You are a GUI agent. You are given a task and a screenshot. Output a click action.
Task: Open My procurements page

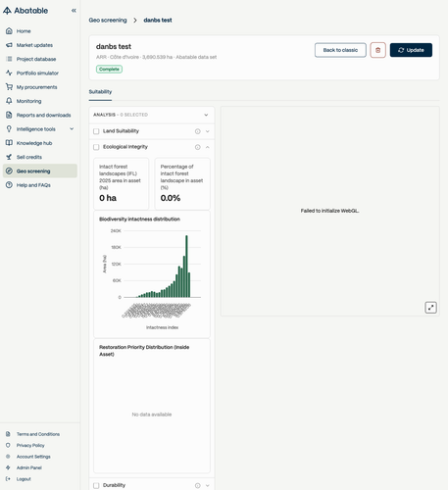[x=40, y=87]
